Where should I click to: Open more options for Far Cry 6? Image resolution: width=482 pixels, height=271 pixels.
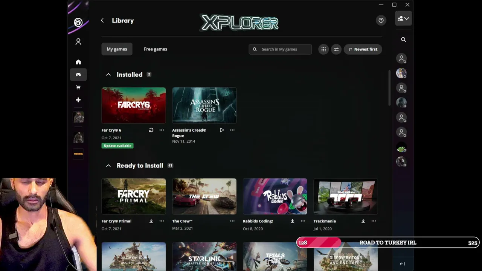point(162,130)
